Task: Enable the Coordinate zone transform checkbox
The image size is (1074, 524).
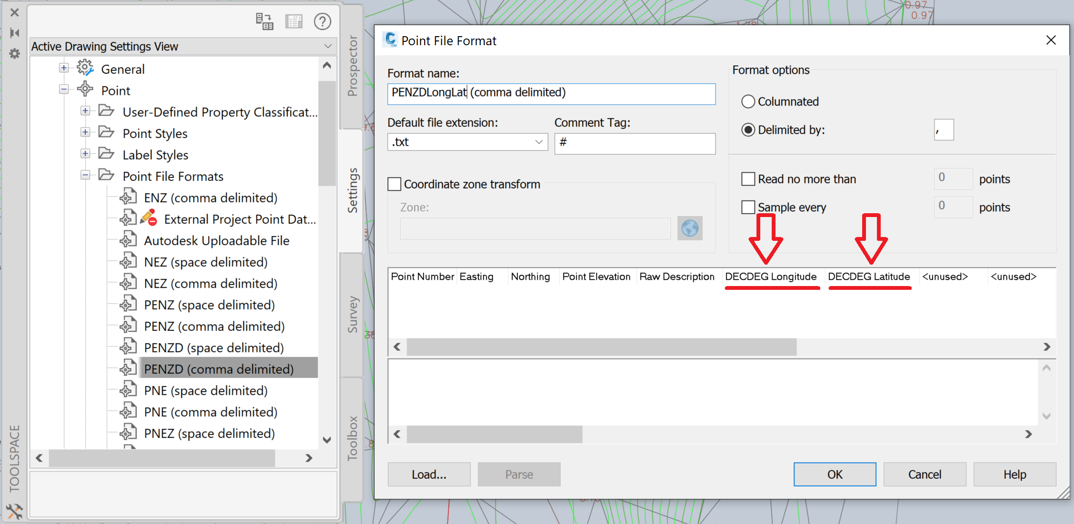Action: [x=394, y=184]
